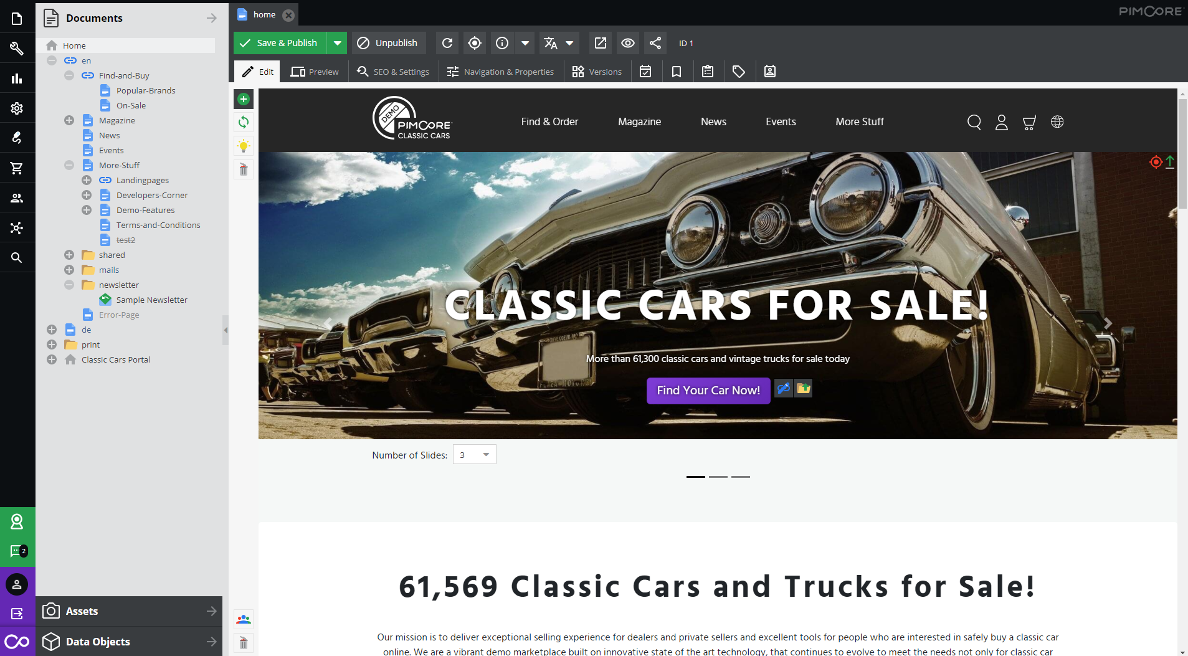The image size is (1188, 656).
Task: Click the translation icon in toolbar
Action: 551,43
